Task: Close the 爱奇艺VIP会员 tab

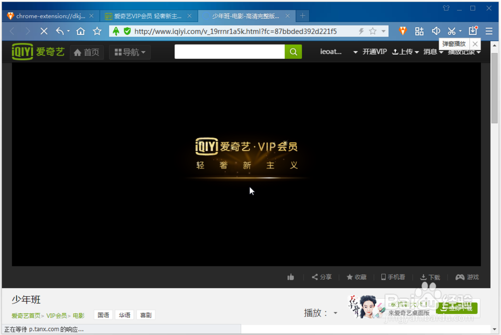Action: (189, 16)
